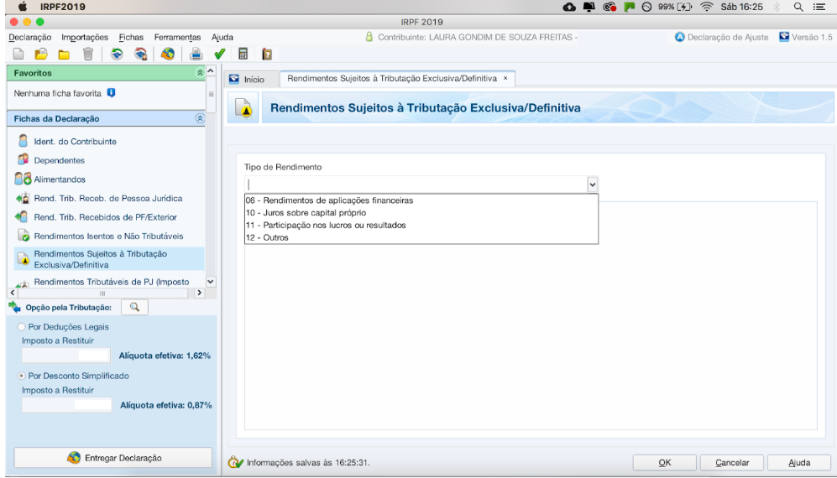Click the Ident. do Contribuinte person icon
The image size is (837, 478).
[x=23, y=141]
